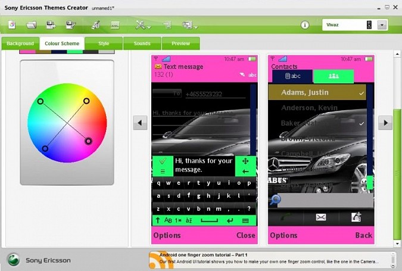Pick the pink colour swatch

(27, 52)
